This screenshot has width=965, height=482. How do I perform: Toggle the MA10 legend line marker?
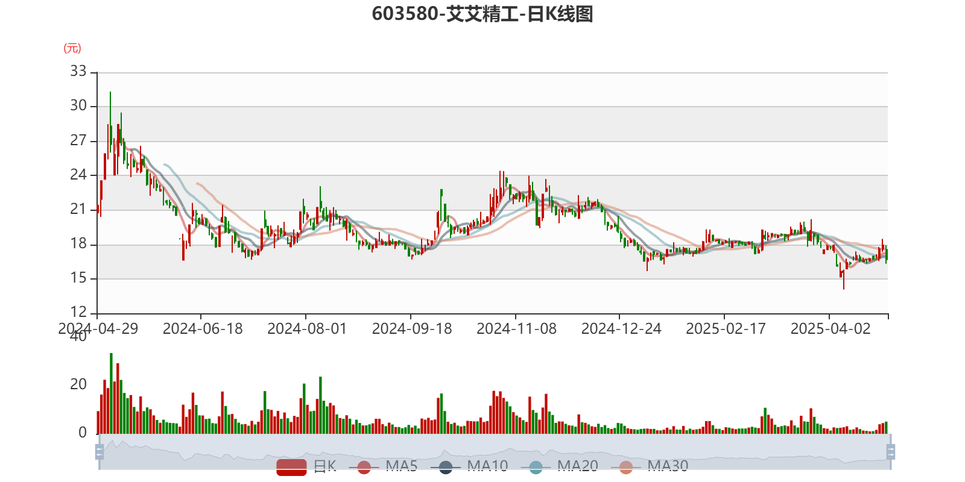(446, 467)
